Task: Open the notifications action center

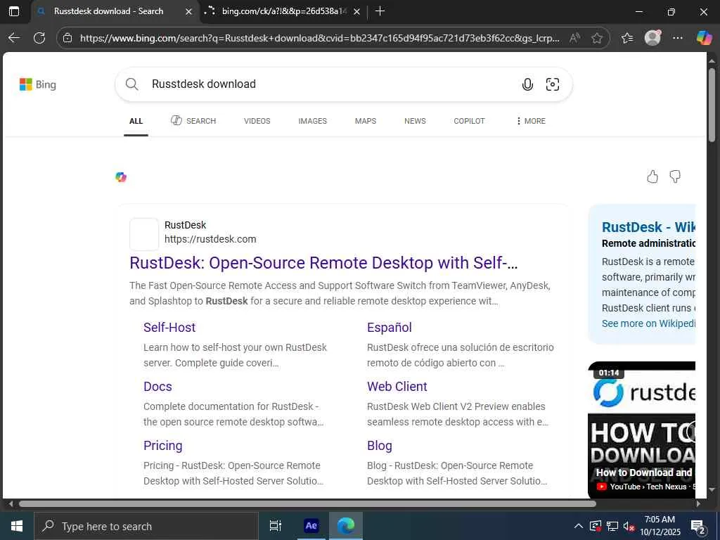Action: [698, 526]
